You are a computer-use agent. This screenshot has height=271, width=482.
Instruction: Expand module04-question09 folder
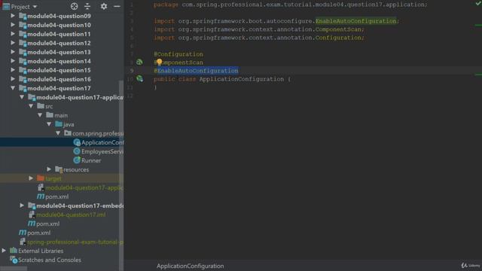pos(13,16)
